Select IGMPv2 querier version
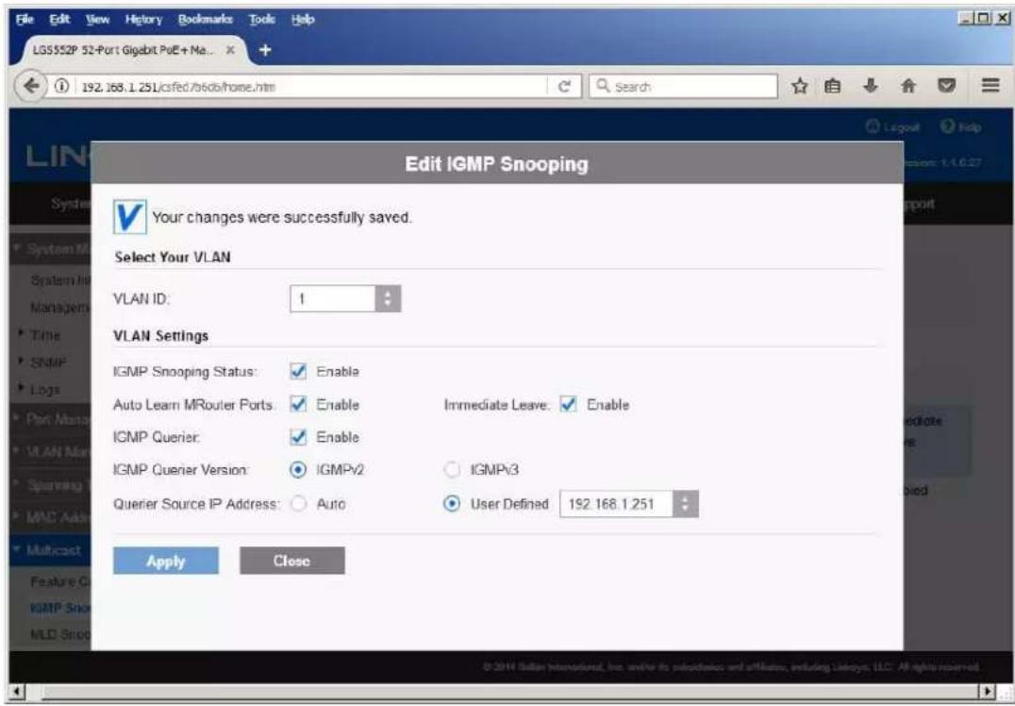The width and height of the screenshot is (1015, 706). click(298, 470)
